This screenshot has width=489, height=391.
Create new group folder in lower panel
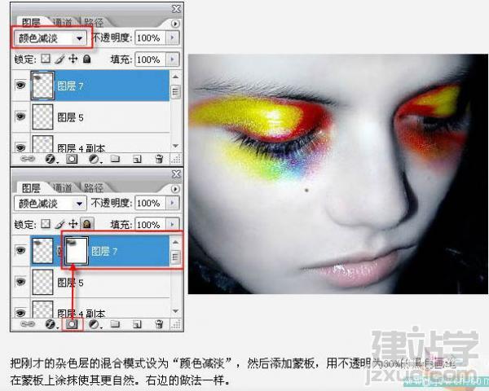115,324
